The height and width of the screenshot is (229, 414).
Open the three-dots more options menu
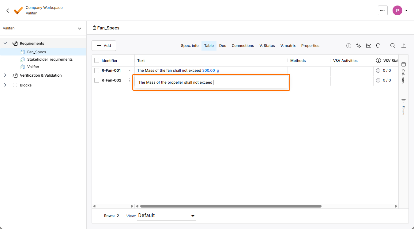pos(383,10)
